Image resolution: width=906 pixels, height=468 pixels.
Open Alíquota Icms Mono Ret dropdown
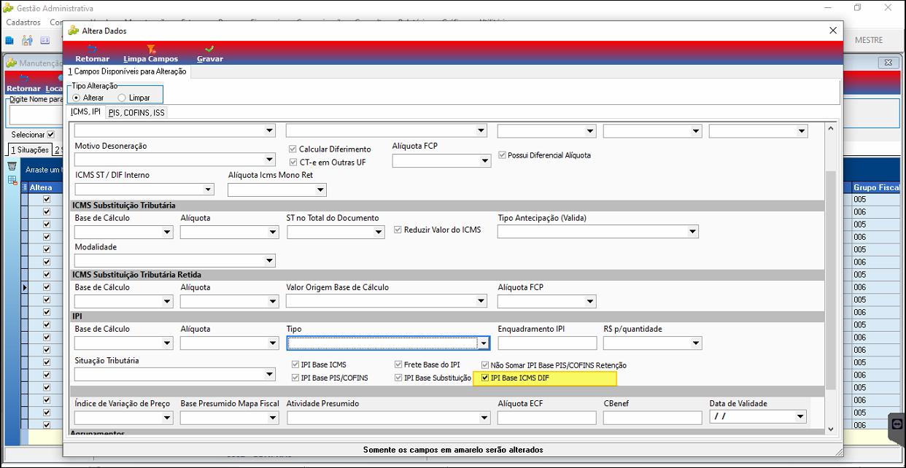(320, 190)
